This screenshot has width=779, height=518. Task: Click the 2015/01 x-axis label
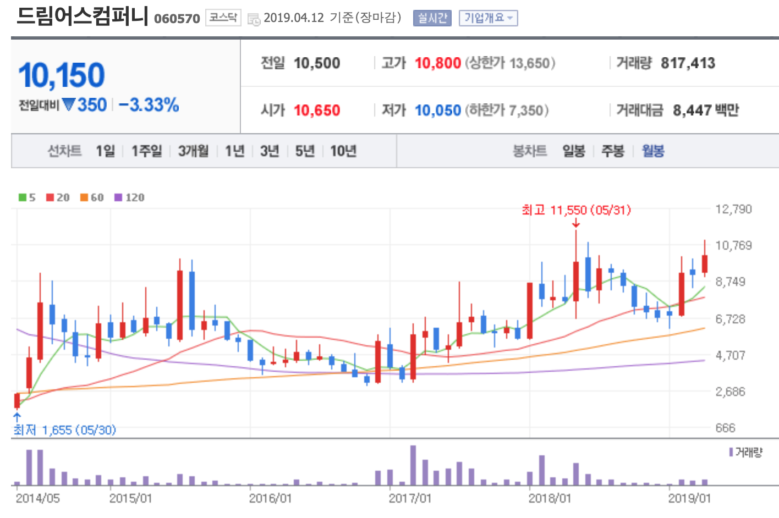tap(130, 499)
